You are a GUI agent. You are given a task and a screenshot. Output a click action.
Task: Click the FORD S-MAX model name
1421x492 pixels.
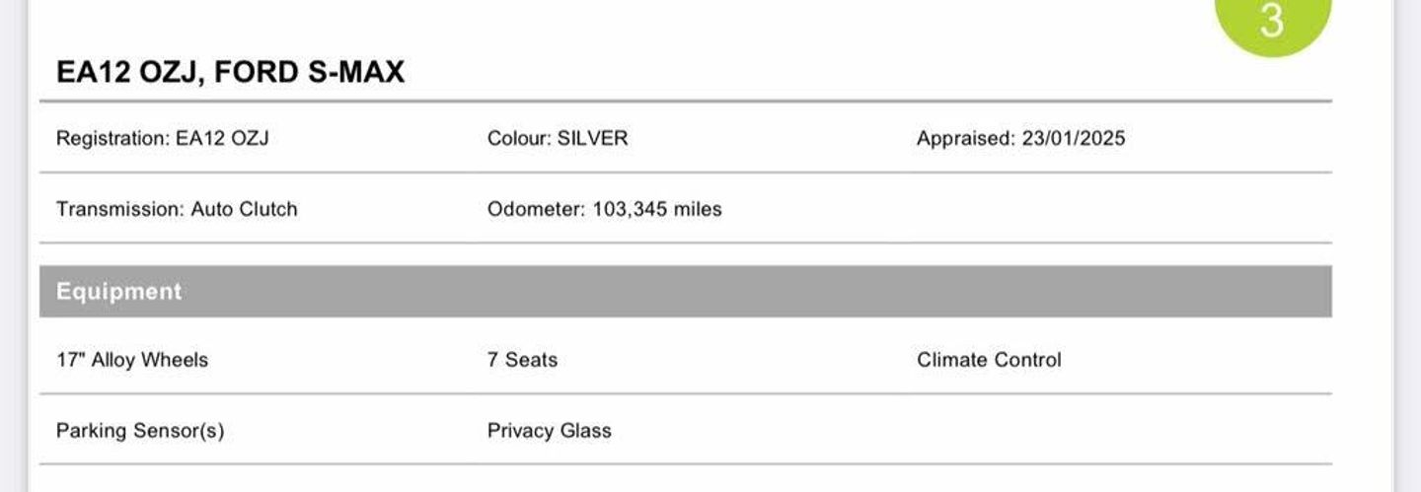309,72
